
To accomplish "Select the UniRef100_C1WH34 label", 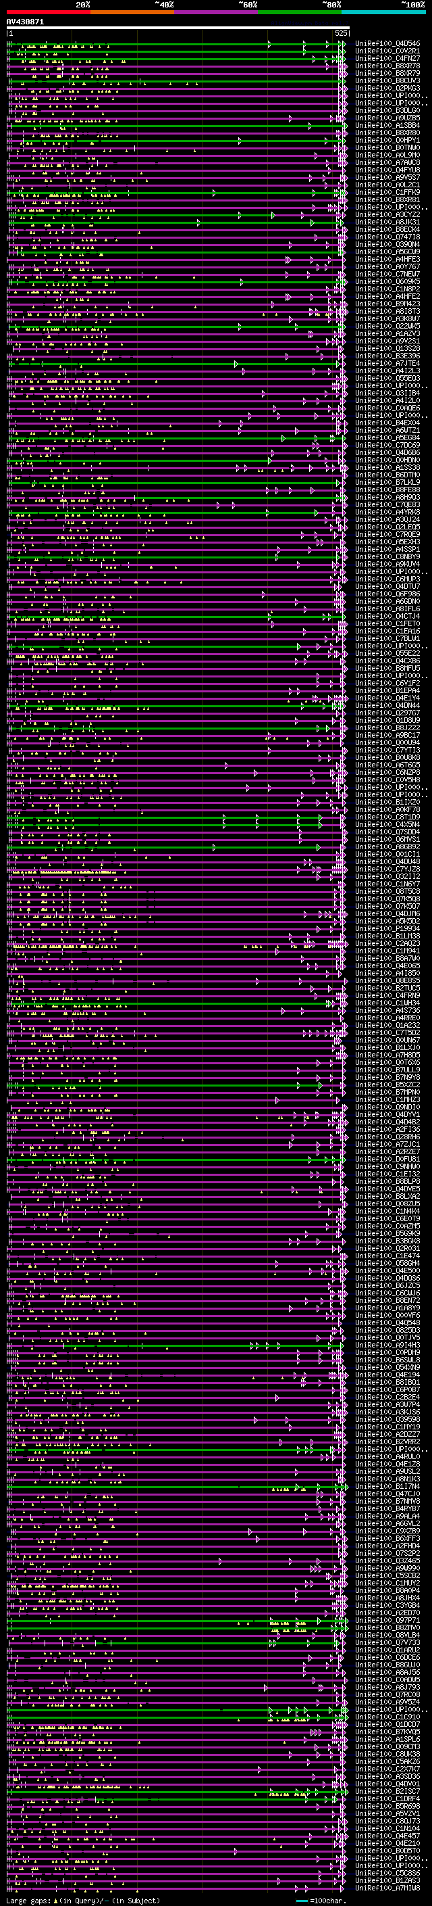I will (x=387, y=1003).
